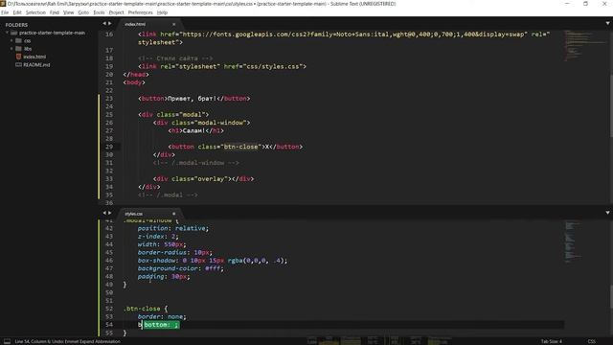Click the "btn-close" class value

[x=240, y=147]
